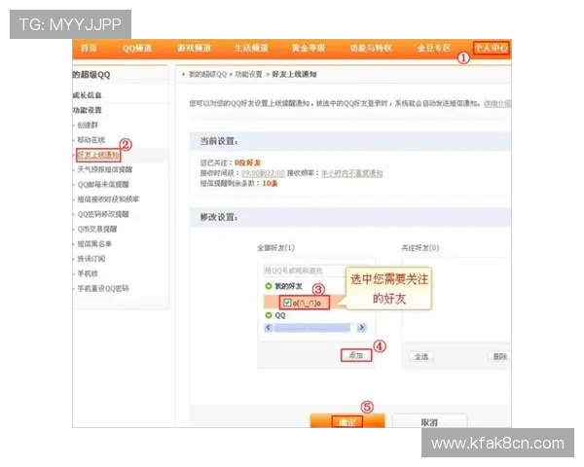This screenshot has height=467, width=584.
Task: Click the 09:00到22:00 receive time link
Action: point(263,173)
